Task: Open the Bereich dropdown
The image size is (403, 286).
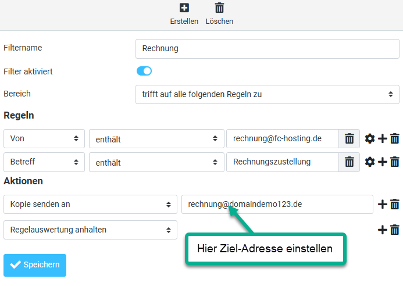Action: point(267,94)
